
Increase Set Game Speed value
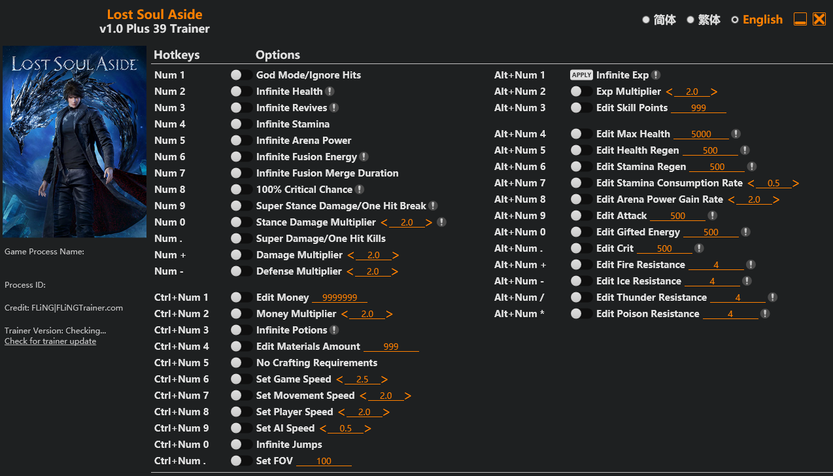tap(384, 380)
